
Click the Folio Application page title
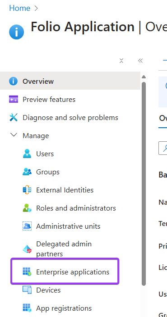83,27
